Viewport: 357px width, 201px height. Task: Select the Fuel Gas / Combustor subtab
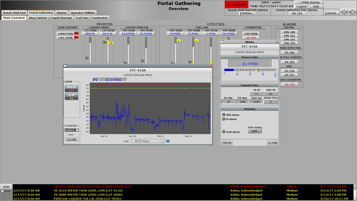coord(91,18)
